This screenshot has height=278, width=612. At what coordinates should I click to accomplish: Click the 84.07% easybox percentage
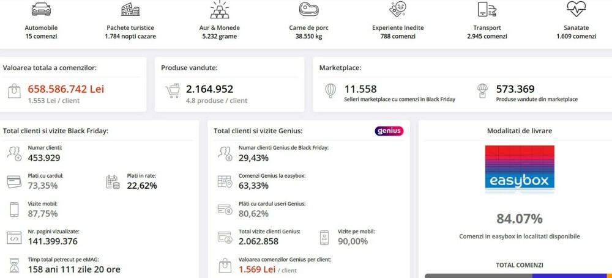pyautogui.click(x=519, y=218)
